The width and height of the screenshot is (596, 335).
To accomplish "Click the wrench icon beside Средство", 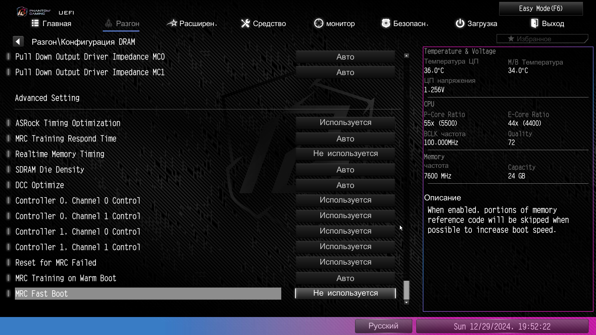I will 245,23.
